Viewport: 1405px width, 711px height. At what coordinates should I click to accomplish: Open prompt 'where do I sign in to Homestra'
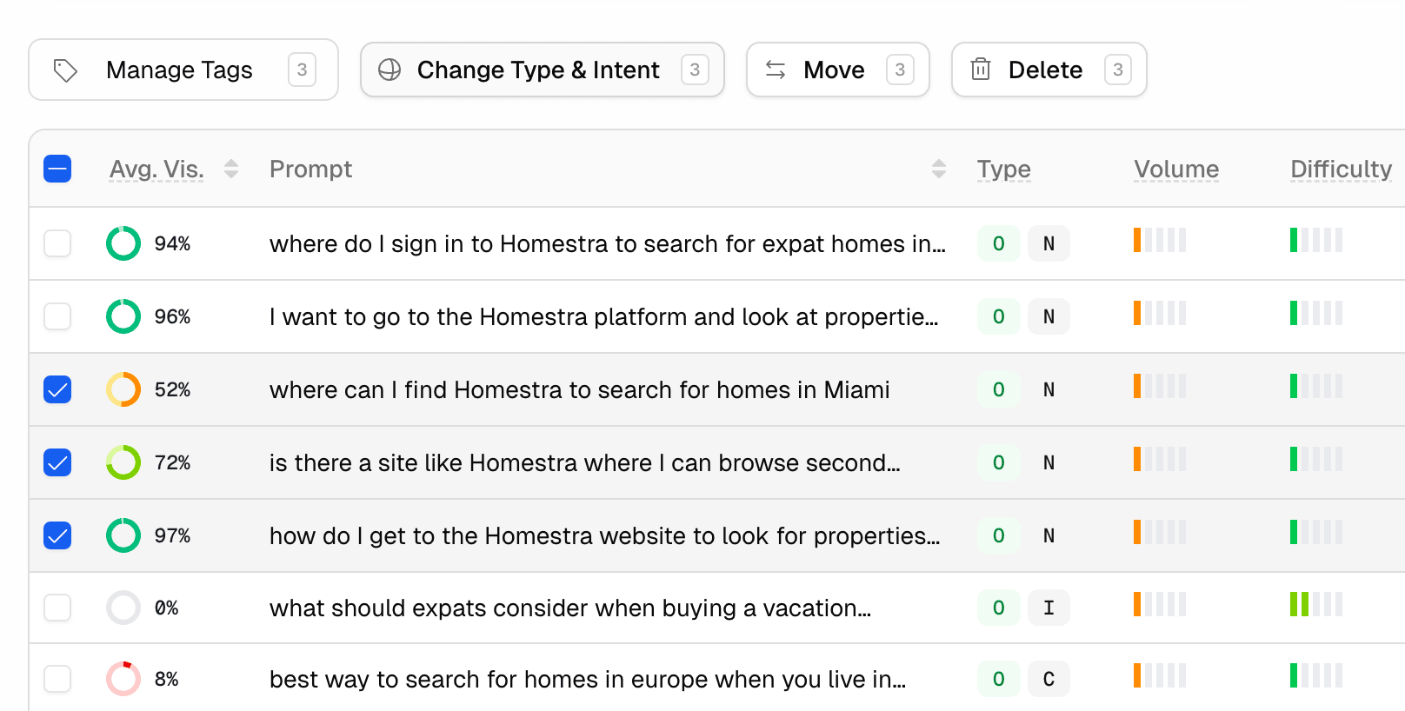point(608,243)
